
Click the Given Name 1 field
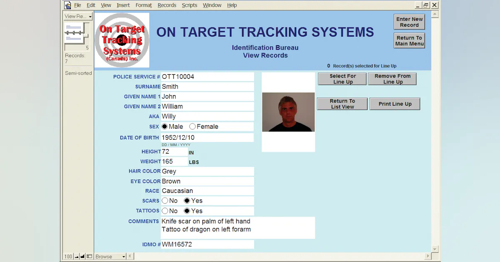pos(207,96)
